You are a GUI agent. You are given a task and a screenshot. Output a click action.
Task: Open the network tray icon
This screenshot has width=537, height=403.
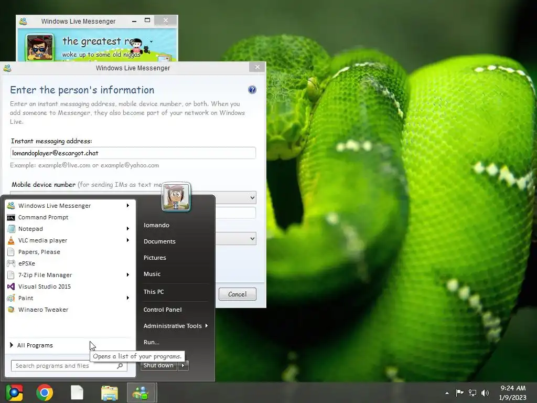click(472, 393)
